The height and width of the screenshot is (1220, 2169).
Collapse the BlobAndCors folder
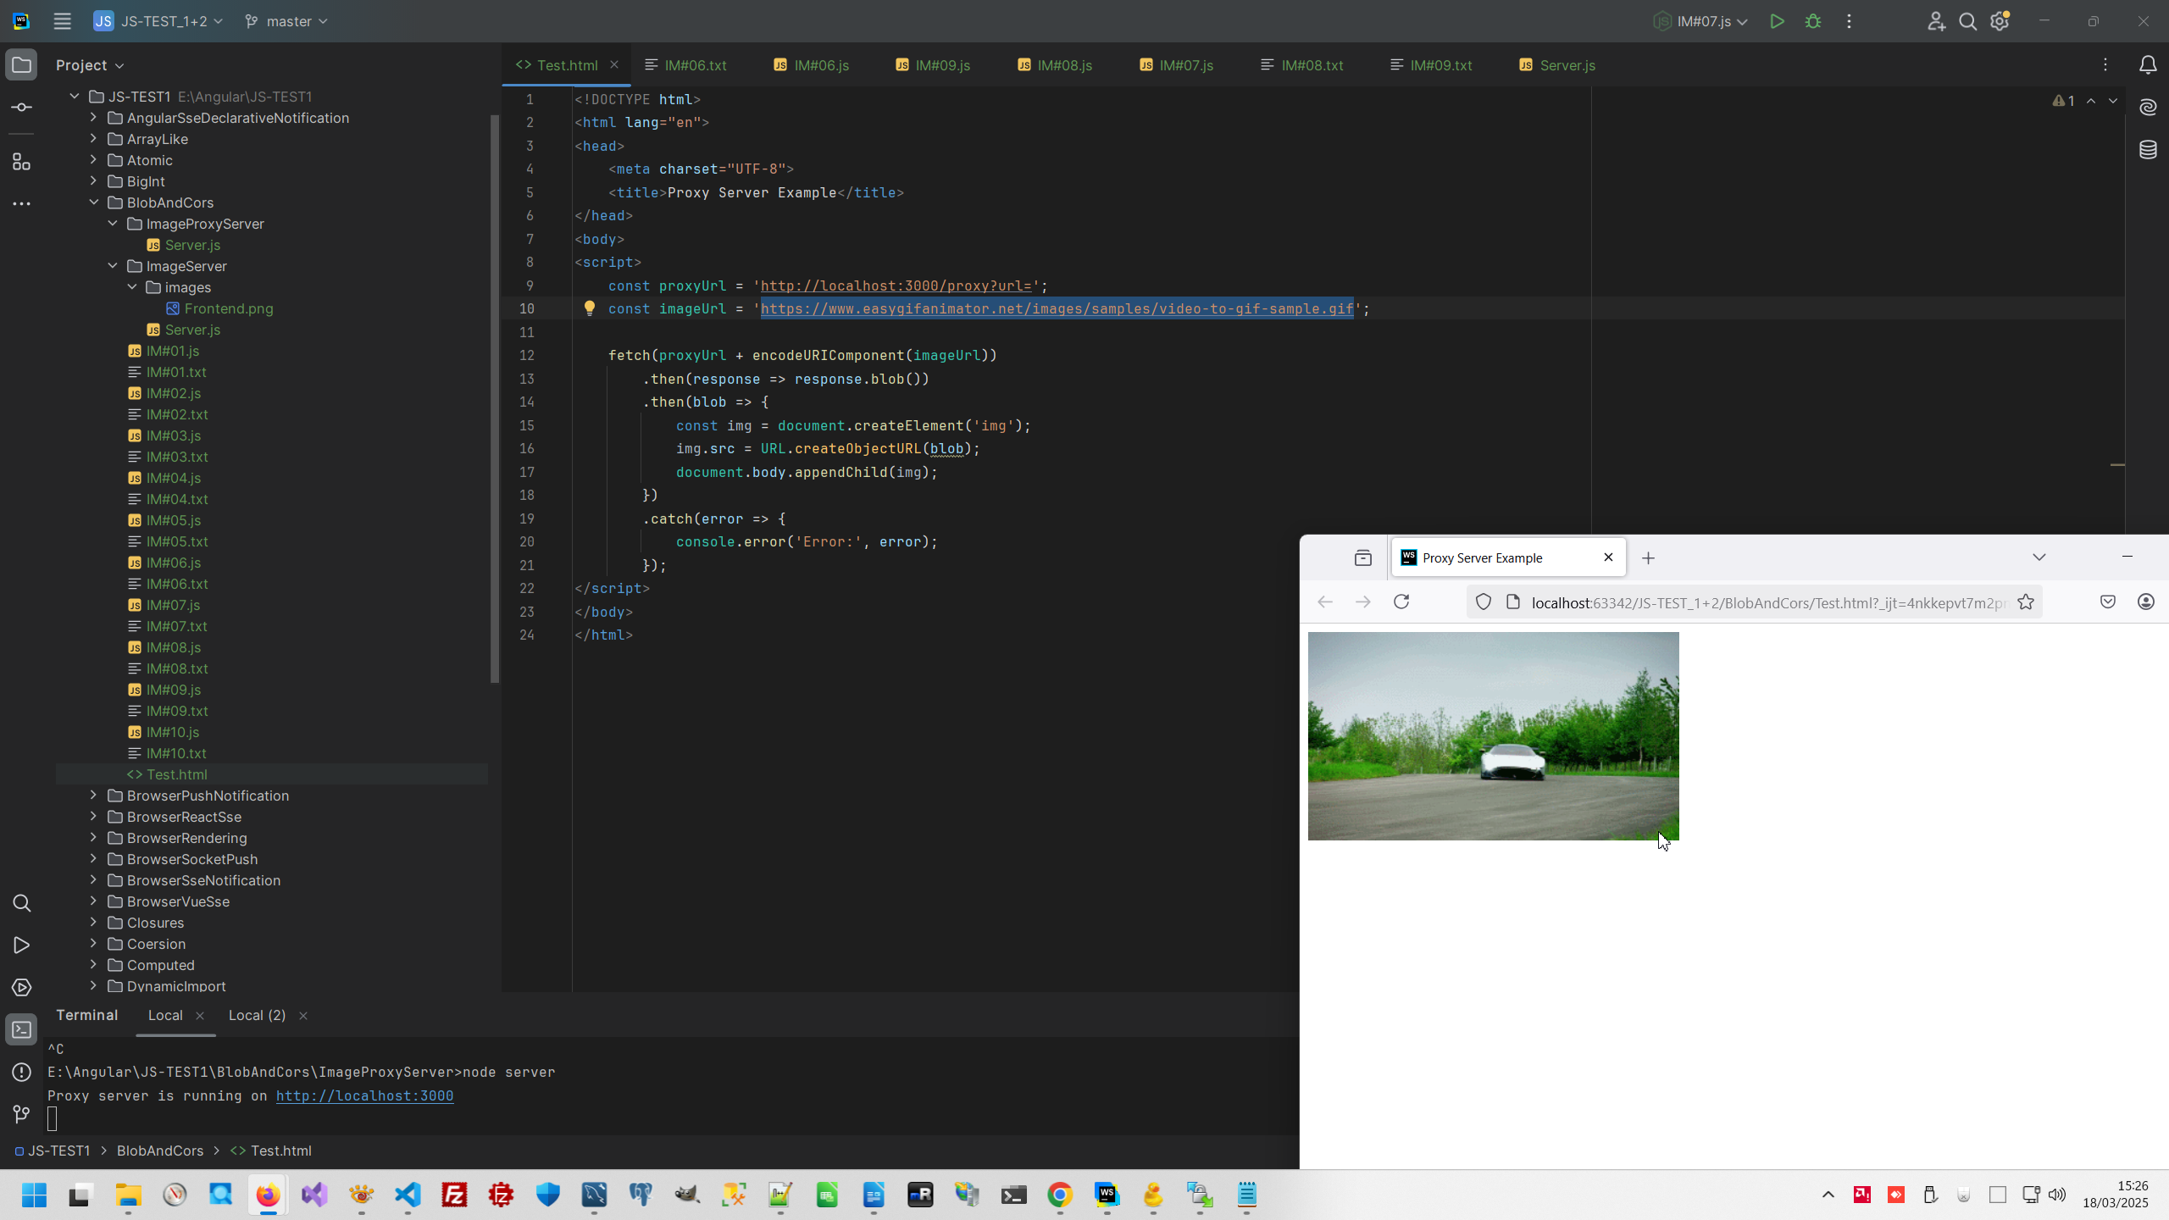point(94,202)
